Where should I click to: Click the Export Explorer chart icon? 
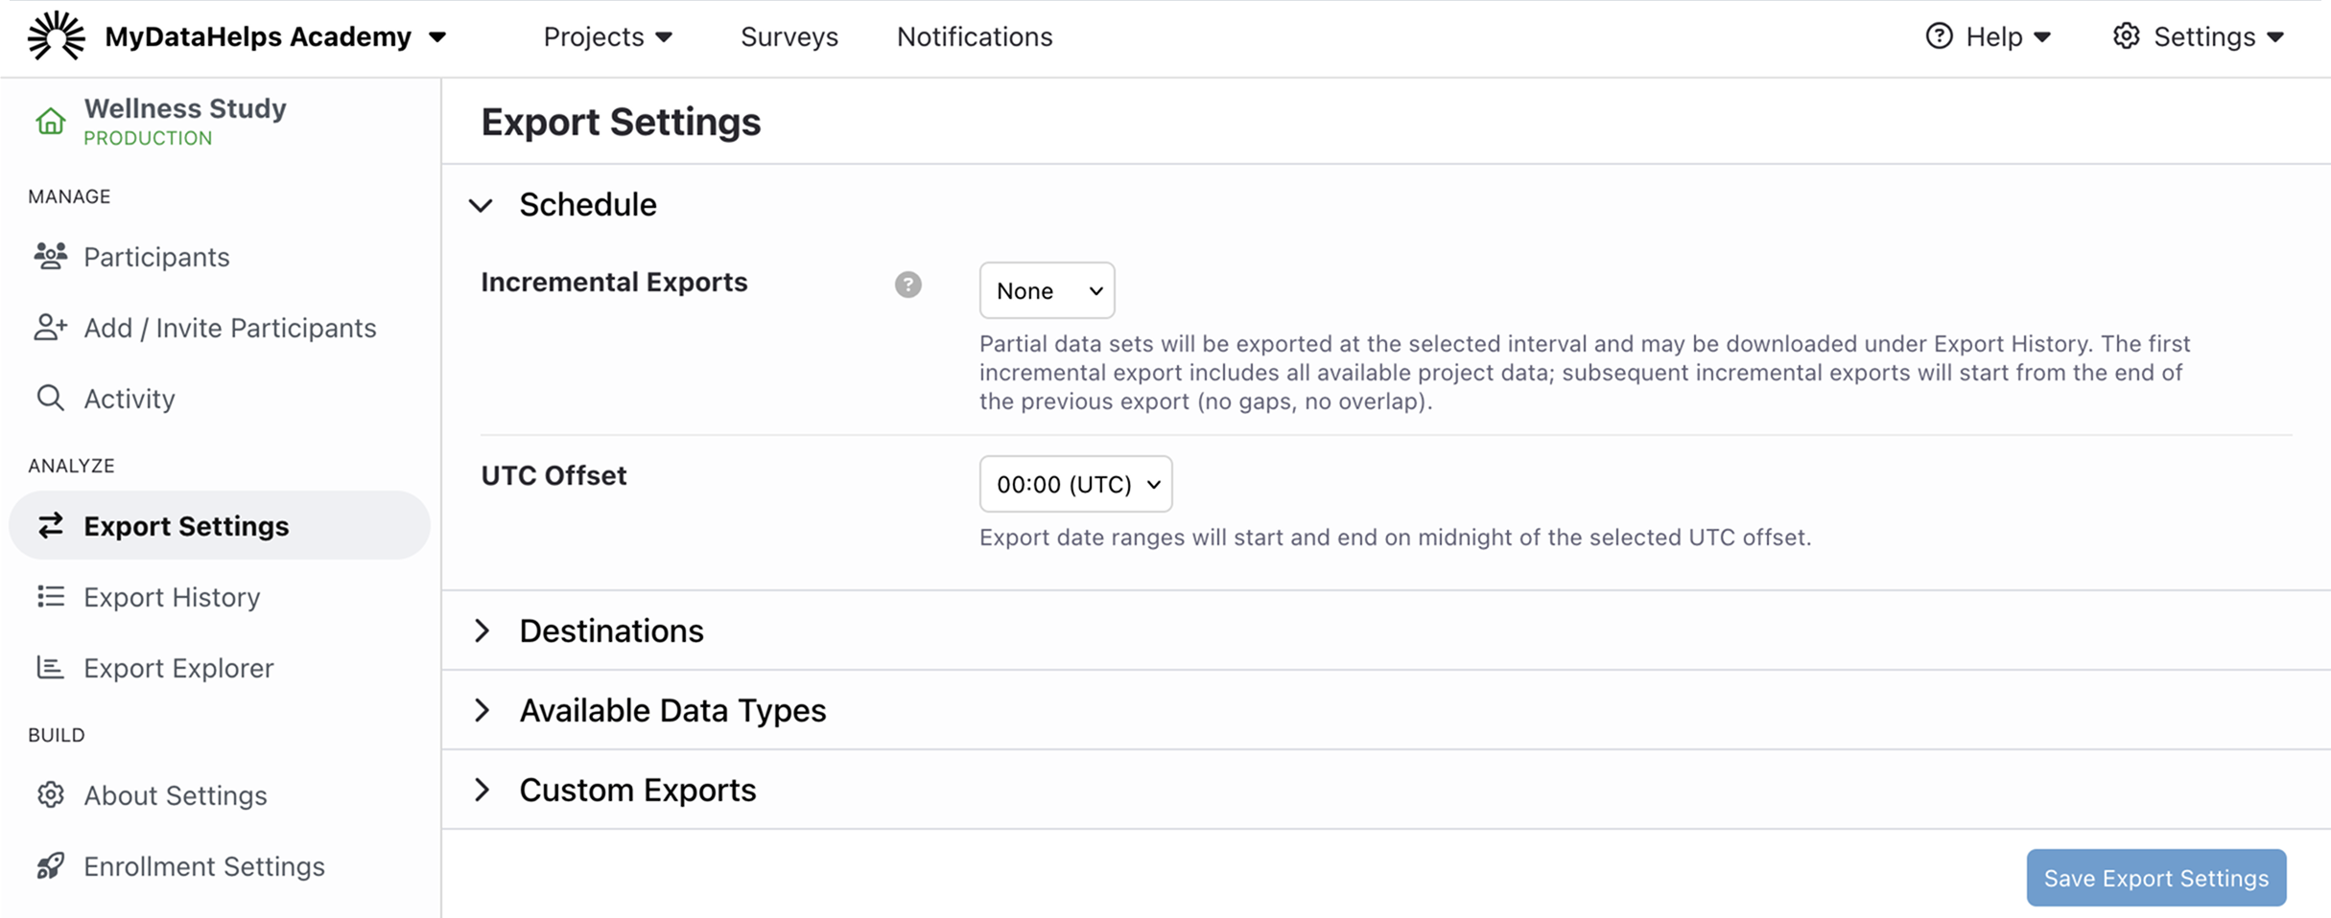click(x=50, y=668)
